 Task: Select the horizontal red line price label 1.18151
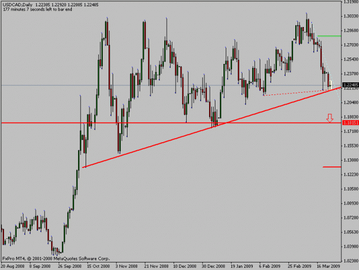350,123
